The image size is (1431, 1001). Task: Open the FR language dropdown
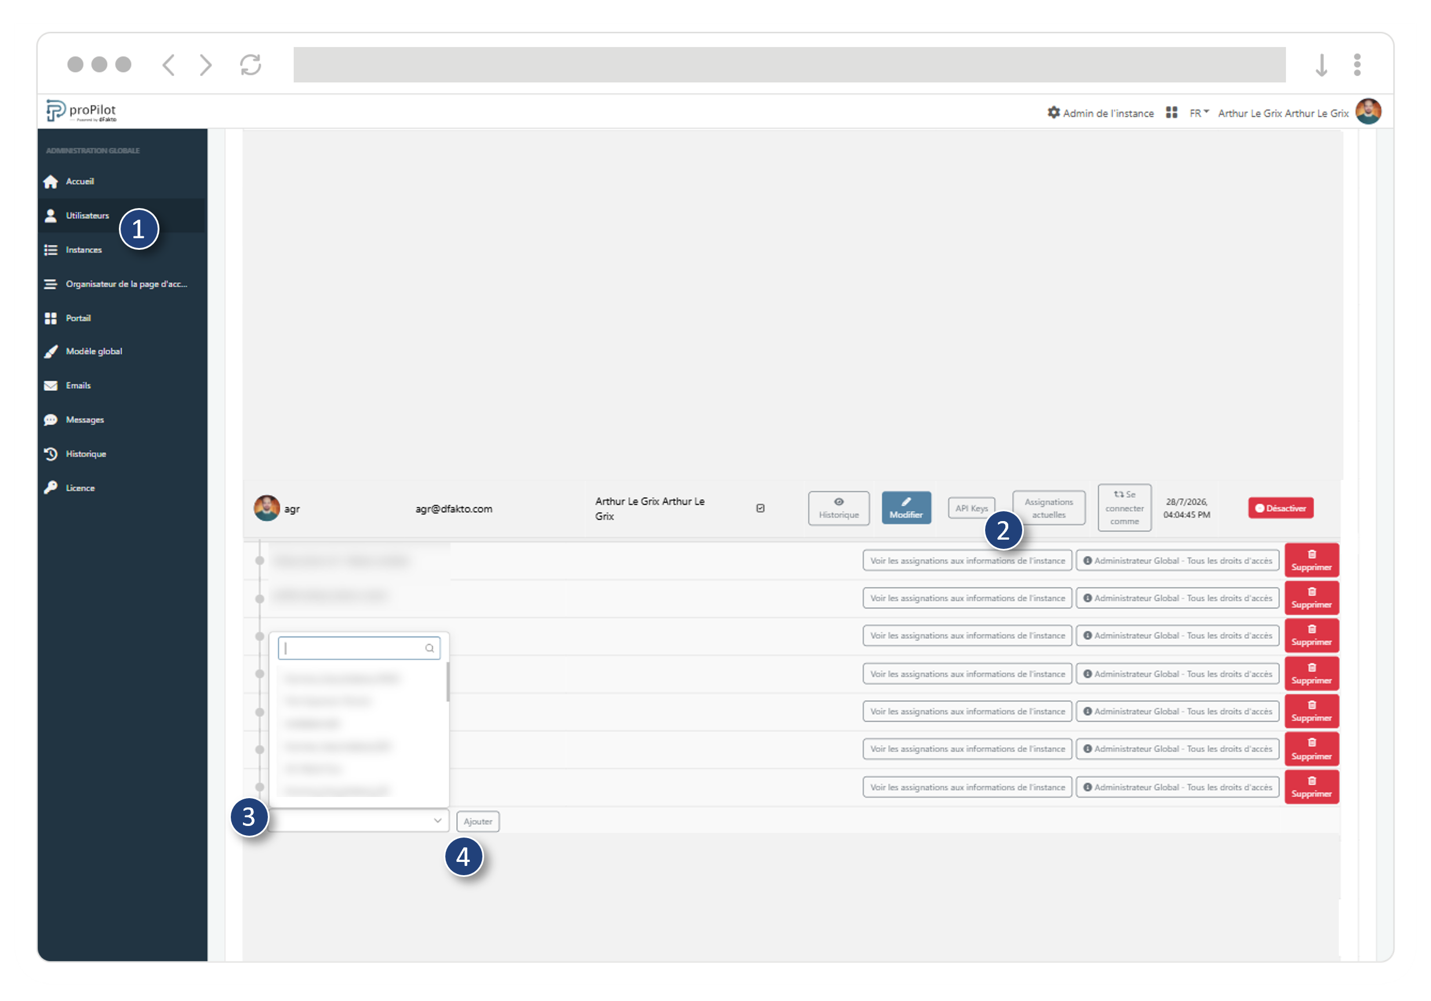click(x=1198, y=113)
